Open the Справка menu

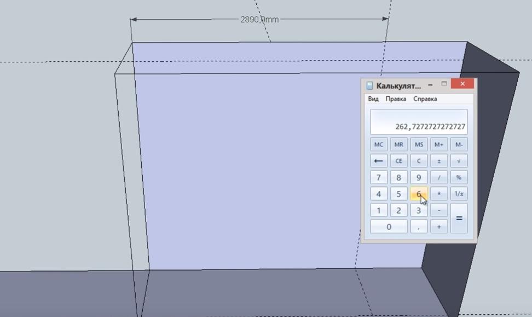pyautogui.click(x=425, y=99)
